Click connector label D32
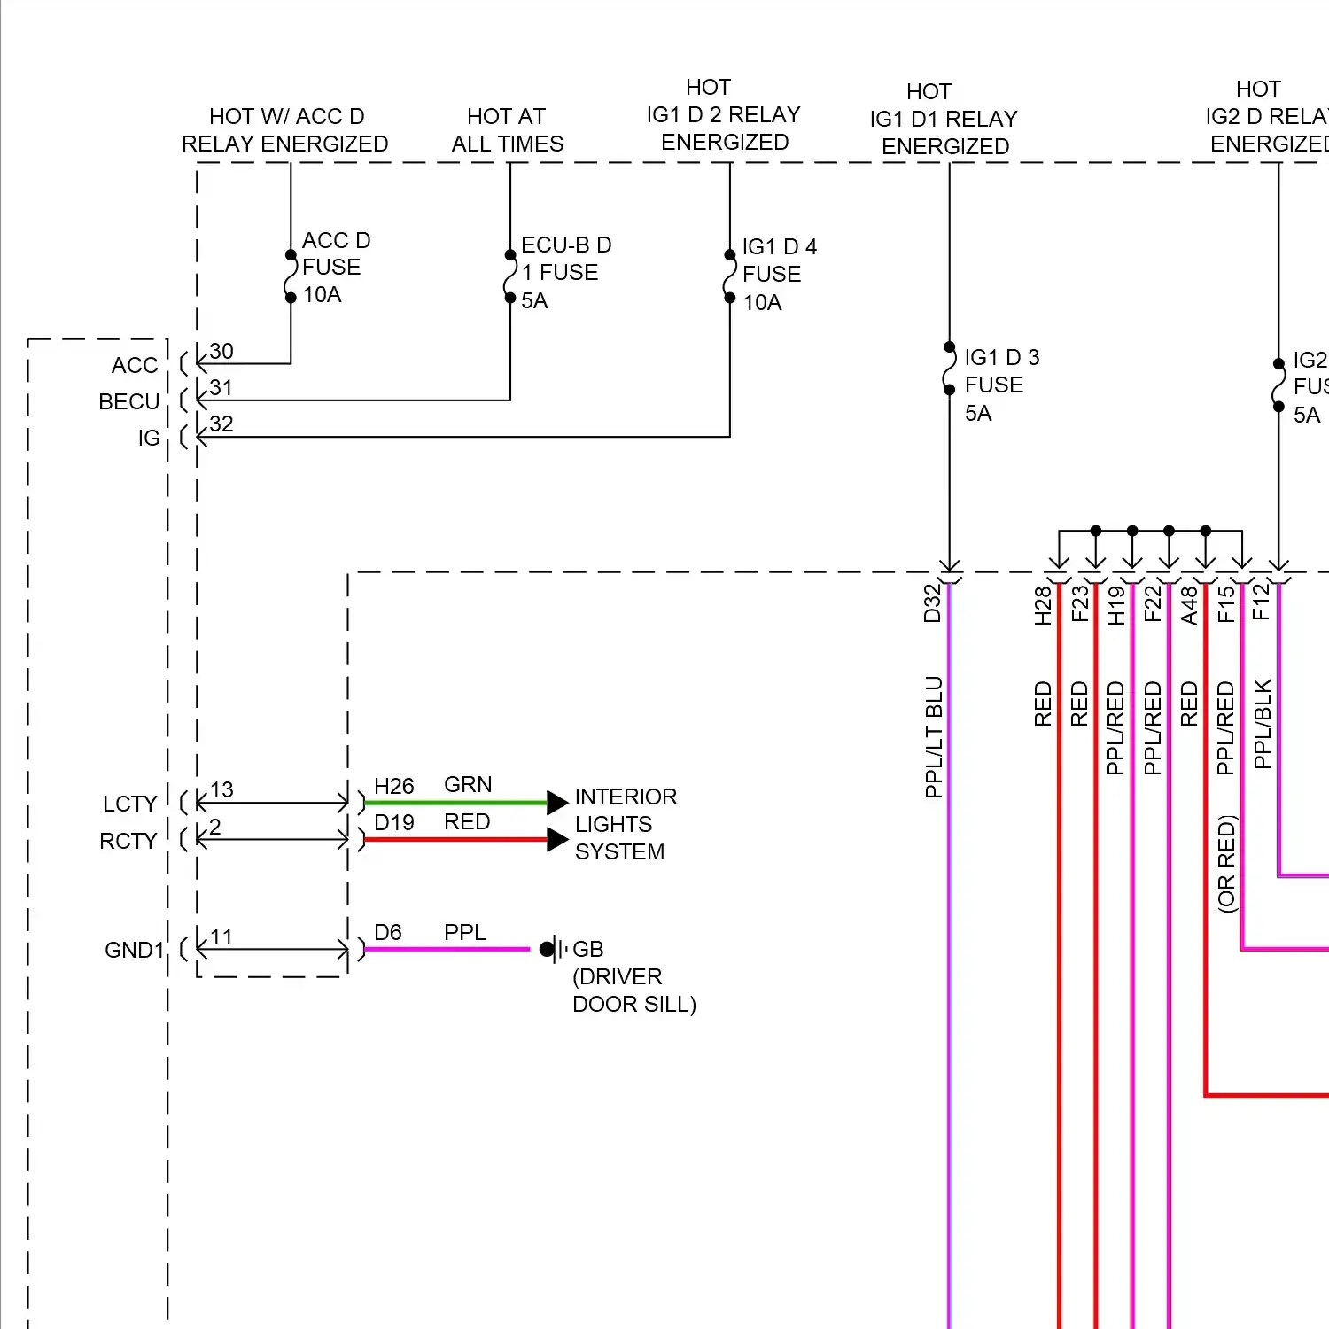Viewport: 1329px width, 1329px height. pyautogui.click(x=932, y=603)
